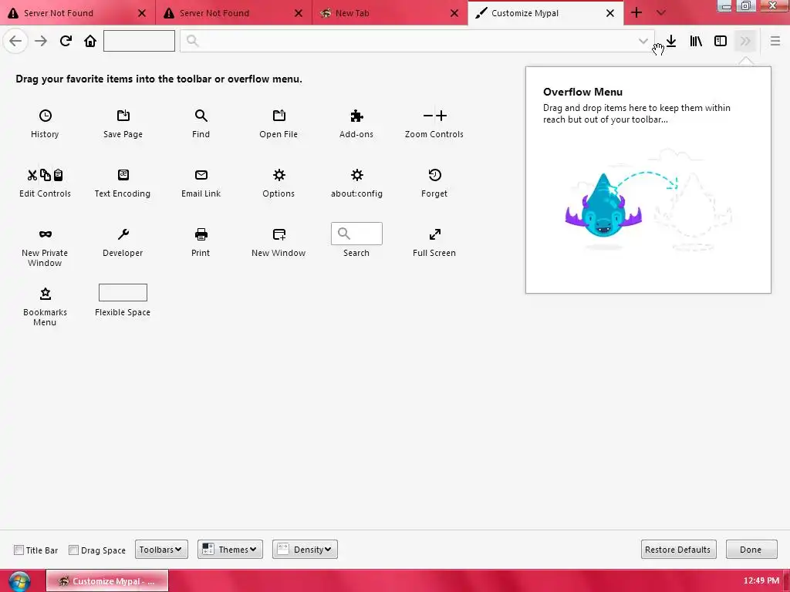Click the Downloads arrow toolbar icon
This screenshot has height=592, width=790.
[x=671, y=41]
